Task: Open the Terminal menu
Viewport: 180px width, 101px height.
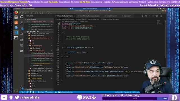Action: [44, 13]
